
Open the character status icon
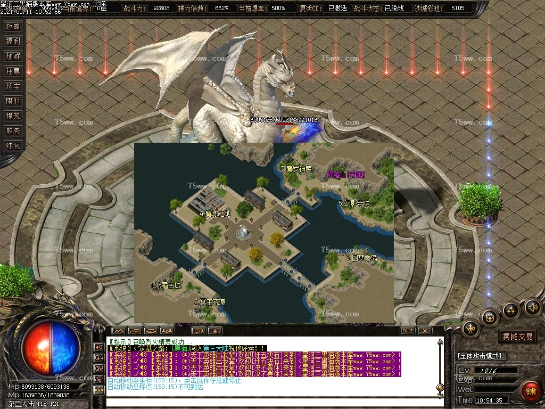coord(471,329)
